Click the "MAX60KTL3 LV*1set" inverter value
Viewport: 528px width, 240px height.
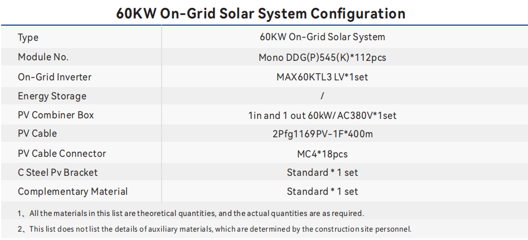[x=322, y=76]
